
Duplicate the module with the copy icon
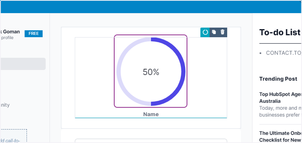click(x=214, y=32)
